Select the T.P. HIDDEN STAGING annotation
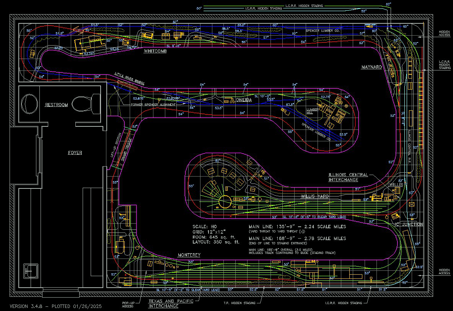453x311 pixels. point(240,303)
